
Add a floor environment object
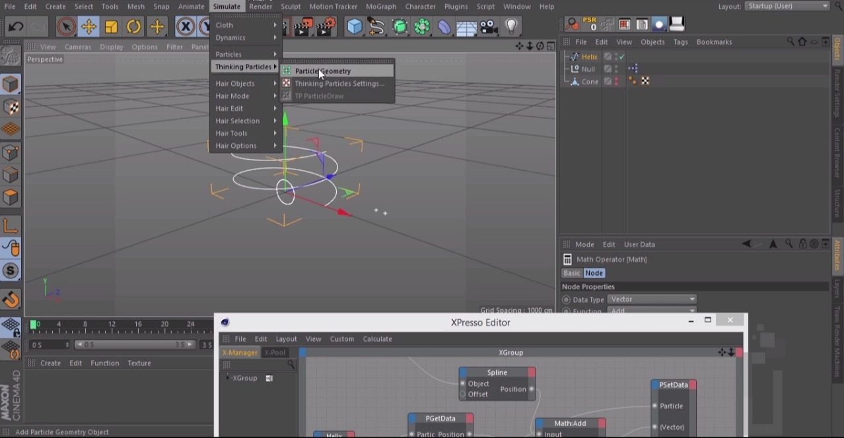pos(467,27)
